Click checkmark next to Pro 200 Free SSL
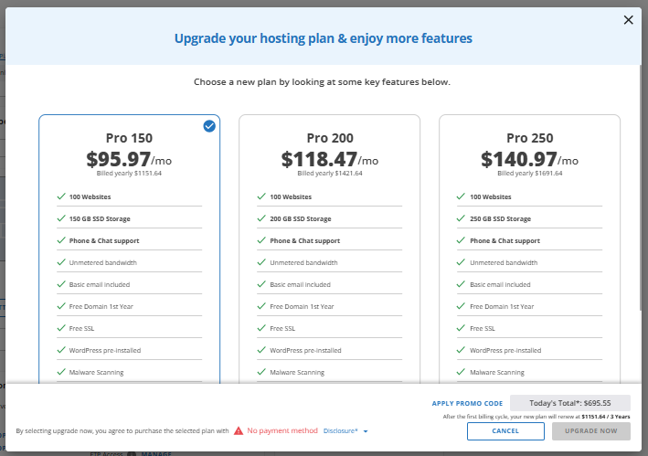 coord(261,328)
